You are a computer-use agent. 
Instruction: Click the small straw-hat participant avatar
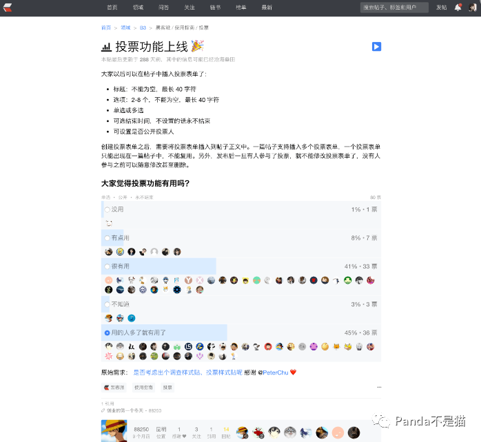242,432
